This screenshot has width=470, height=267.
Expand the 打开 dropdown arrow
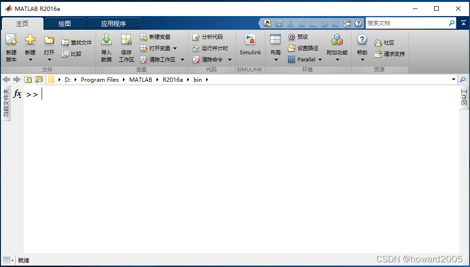[x=50, y=60]
